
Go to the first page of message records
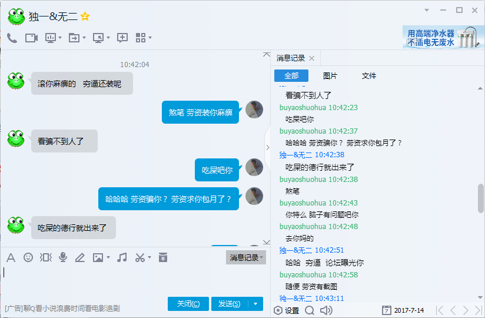pyautogui.click(x=440, y=310)
